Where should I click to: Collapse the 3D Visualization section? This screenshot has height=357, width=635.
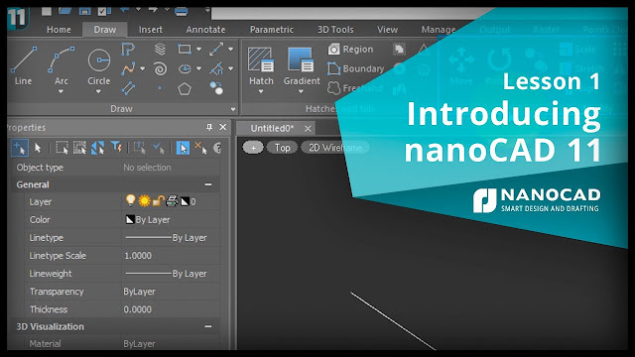pyautogui.click(x=208, y=326)
